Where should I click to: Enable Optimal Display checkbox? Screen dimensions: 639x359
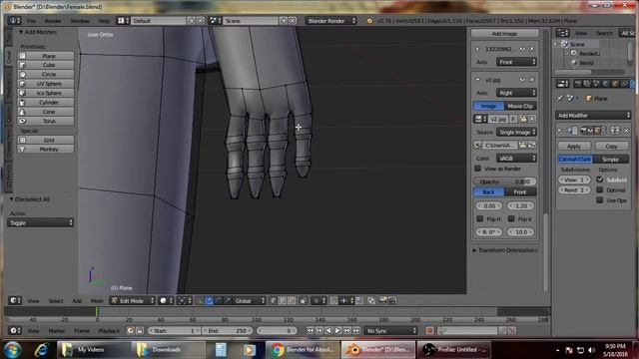pos(600,190)
